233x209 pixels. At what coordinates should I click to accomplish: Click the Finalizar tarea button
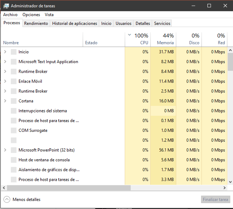pos(215,199)
